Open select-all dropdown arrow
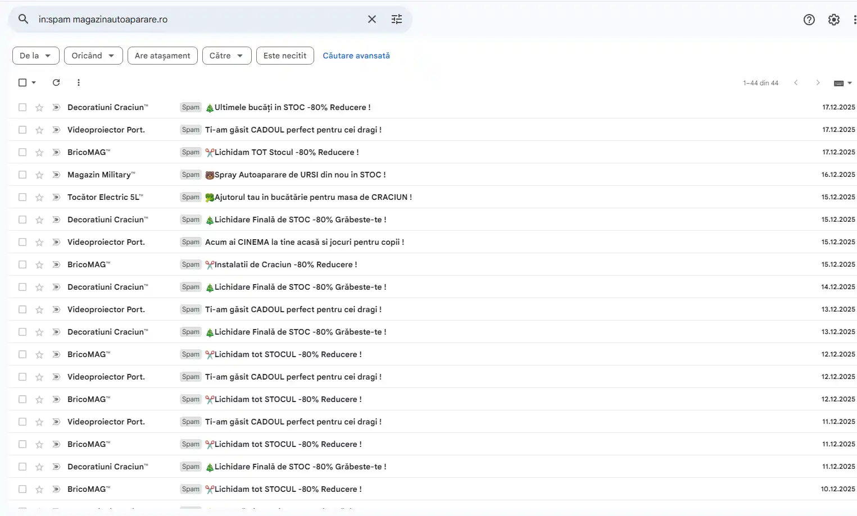The width and height of the screenshot is (857, 516). click(x=34, y=83)
